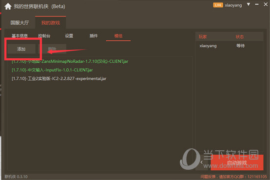Close the application window
The height and width of the screenshot is (180, 270).
coord(266,4)
